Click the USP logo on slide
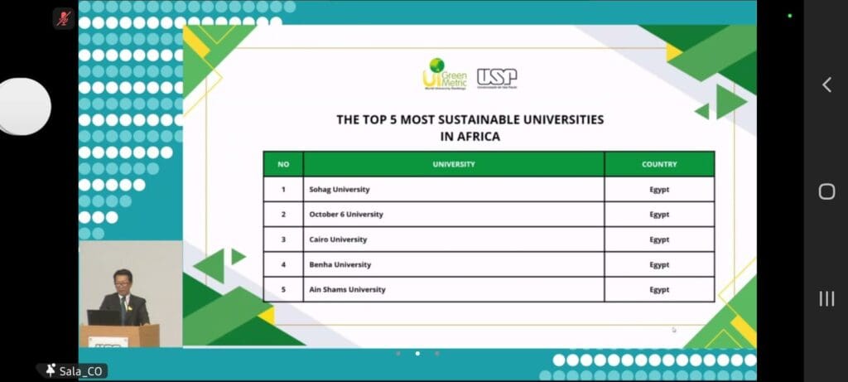This screenshot has height=382, width=848. 497,78
